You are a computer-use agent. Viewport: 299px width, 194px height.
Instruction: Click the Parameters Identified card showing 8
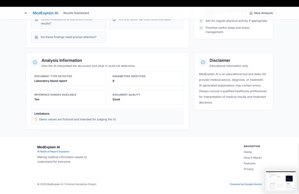(x=147, y=78)
